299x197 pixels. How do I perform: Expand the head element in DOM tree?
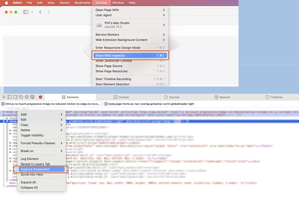tap(7, 118)
